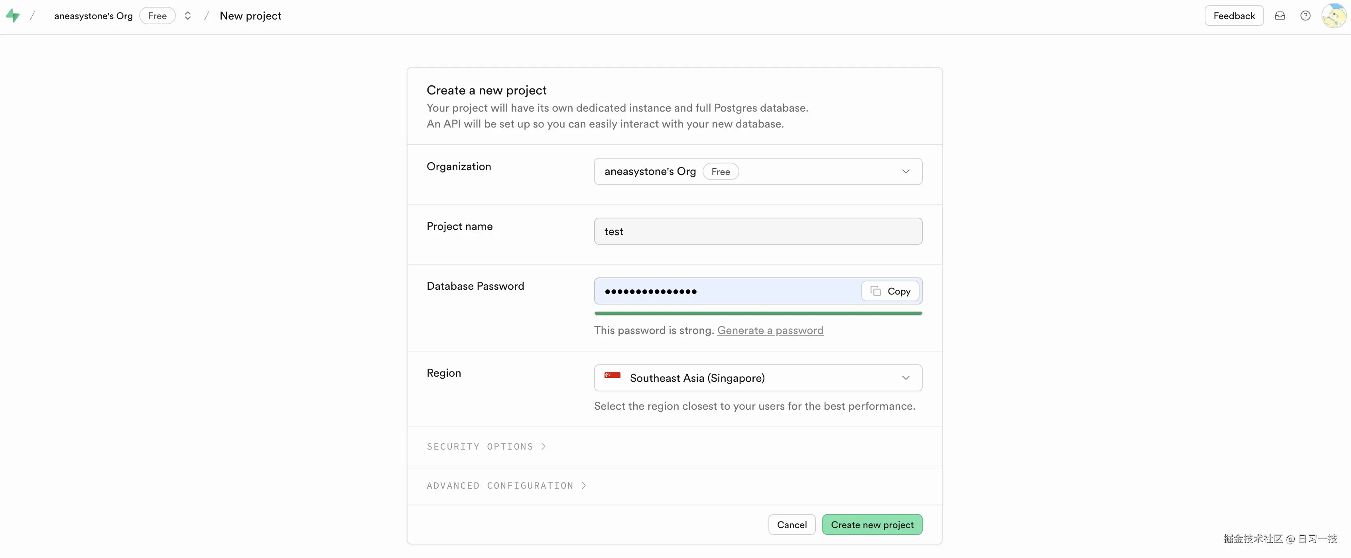1351x558 pixels.
Task: Open the help question mark icon
Action: 1305,16
